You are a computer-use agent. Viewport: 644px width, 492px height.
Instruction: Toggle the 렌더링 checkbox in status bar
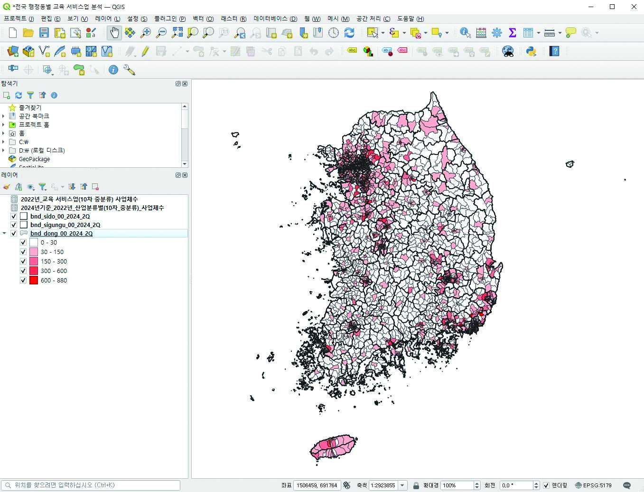[546, 485]
